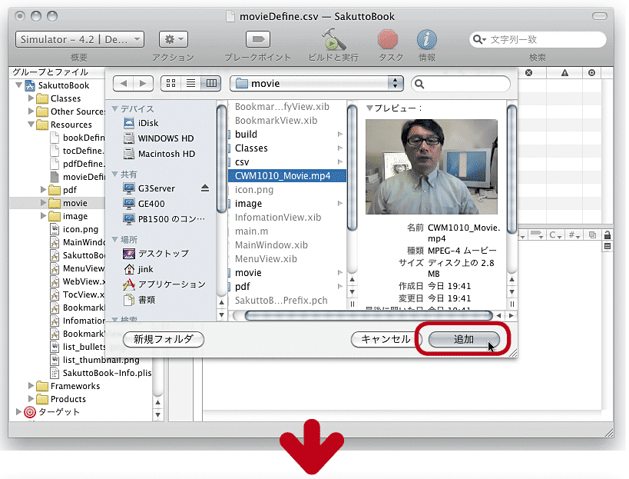Click the red Tasks stop icon
This screenshot has height=479, width=629.
point(388,40)
